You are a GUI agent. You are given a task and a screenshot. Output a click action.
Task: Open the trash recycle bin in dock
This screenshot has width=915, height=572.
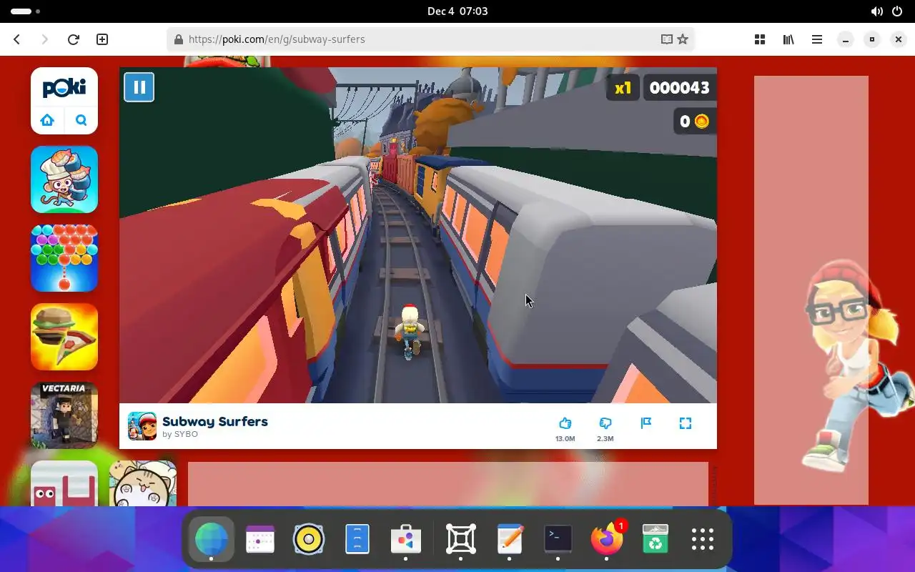coord(656,539)
